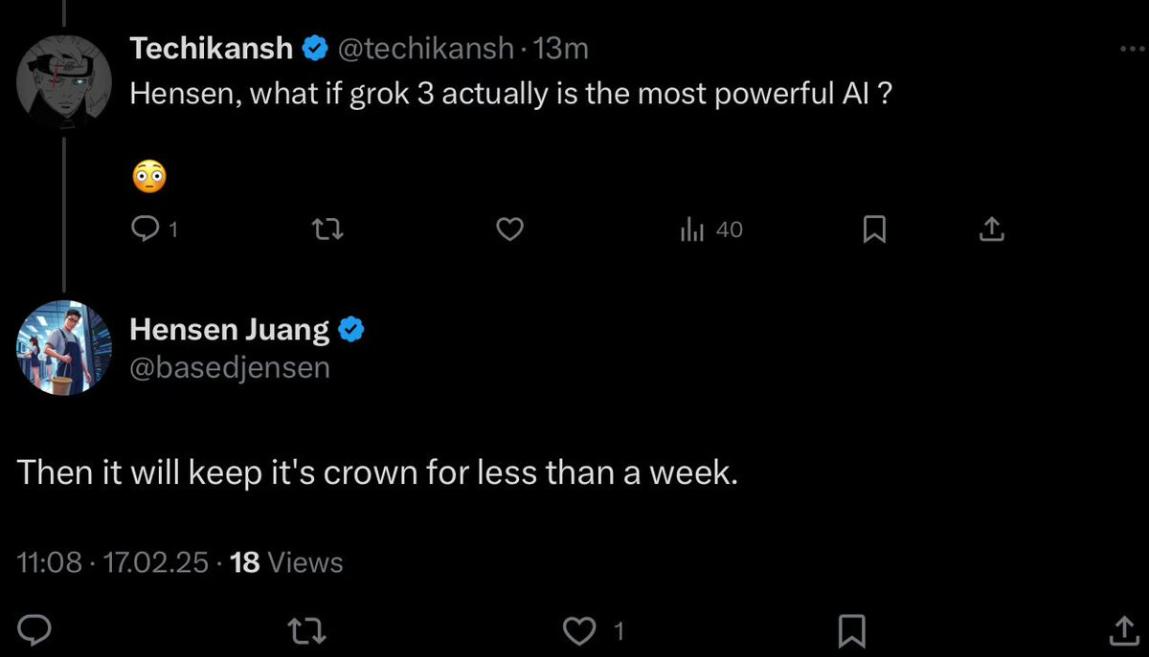Open Hensen Juang's profile picture
This screenshot has width=1149, height=657.
pos(64,347)
